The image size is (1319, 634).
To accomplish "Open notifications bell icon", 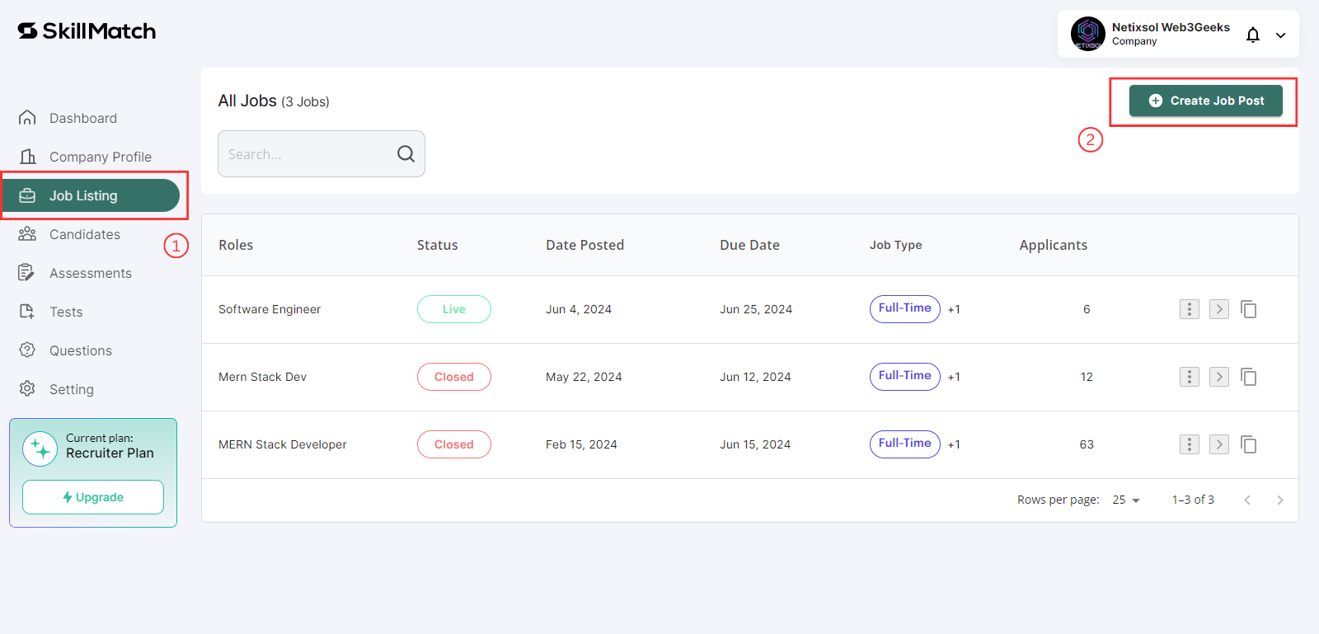I will click(1253, 35).
